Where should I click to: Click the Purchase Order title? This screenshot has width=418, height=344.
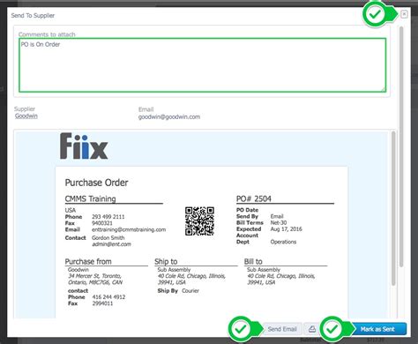96,183
